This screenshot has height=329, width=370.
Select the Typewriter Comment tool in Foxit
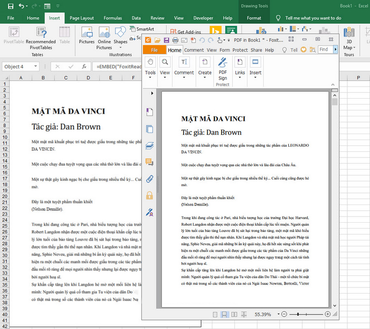184,62
